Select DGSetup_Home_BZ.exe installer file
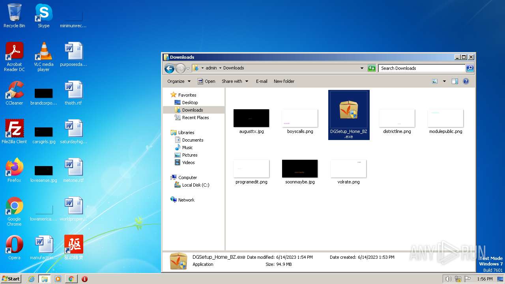This screenshot has width=505, height=284. 349,115
